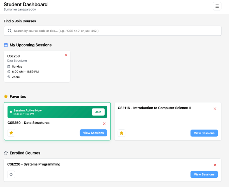229x187 pixels.
Task: Click the Student Dashboard heading
Action: pyautogui.click(x=26, y=4)
